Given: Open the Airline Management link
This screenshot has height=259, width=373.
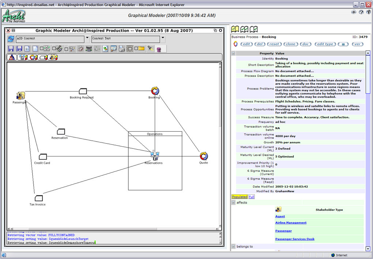Looking at the screenshot, I should click(x=291, y=223).
